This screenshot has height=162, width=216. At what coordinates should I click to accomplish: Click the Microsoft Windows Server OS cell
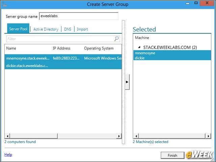(x=103, y=58)
